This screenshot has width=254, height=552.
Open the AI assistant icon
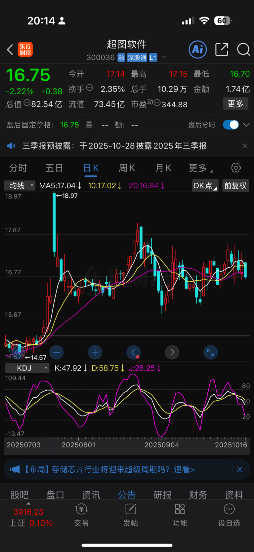click(198, 50)
